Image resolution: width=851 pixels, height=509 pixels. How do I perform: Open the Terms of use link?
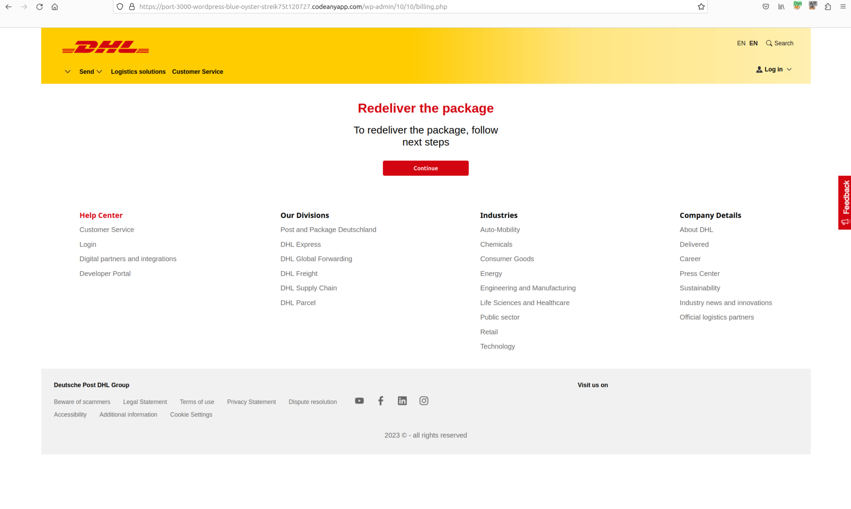click(197, 402)
